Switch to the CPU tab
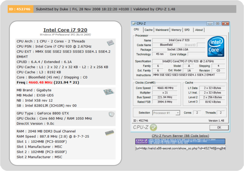 (136, 29)
